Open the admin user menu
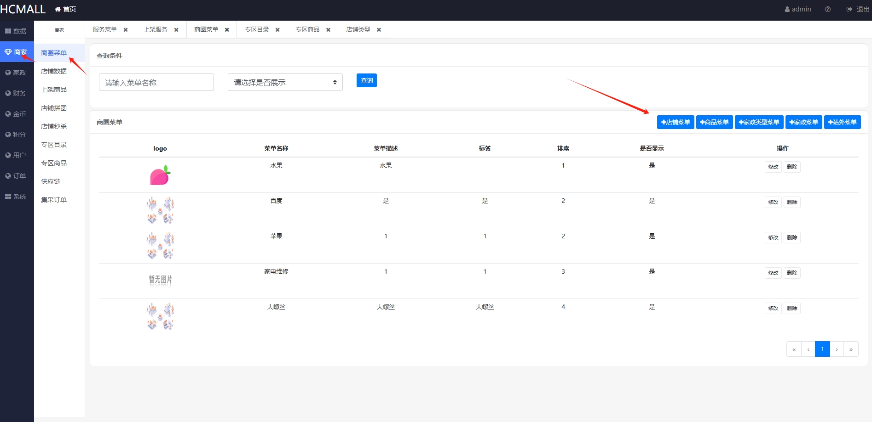 pyautogui.click(x=798, y=9)
